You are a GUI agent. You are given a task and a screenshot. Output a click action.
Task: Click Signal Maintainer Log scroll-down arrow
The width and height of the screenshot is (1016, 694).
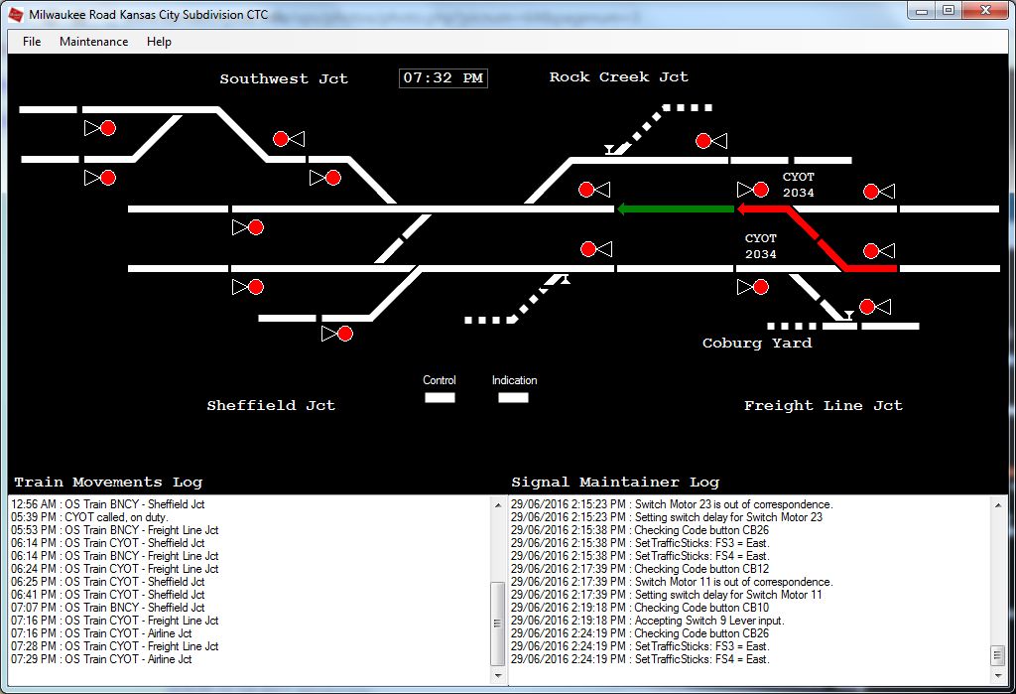point(998,676)
